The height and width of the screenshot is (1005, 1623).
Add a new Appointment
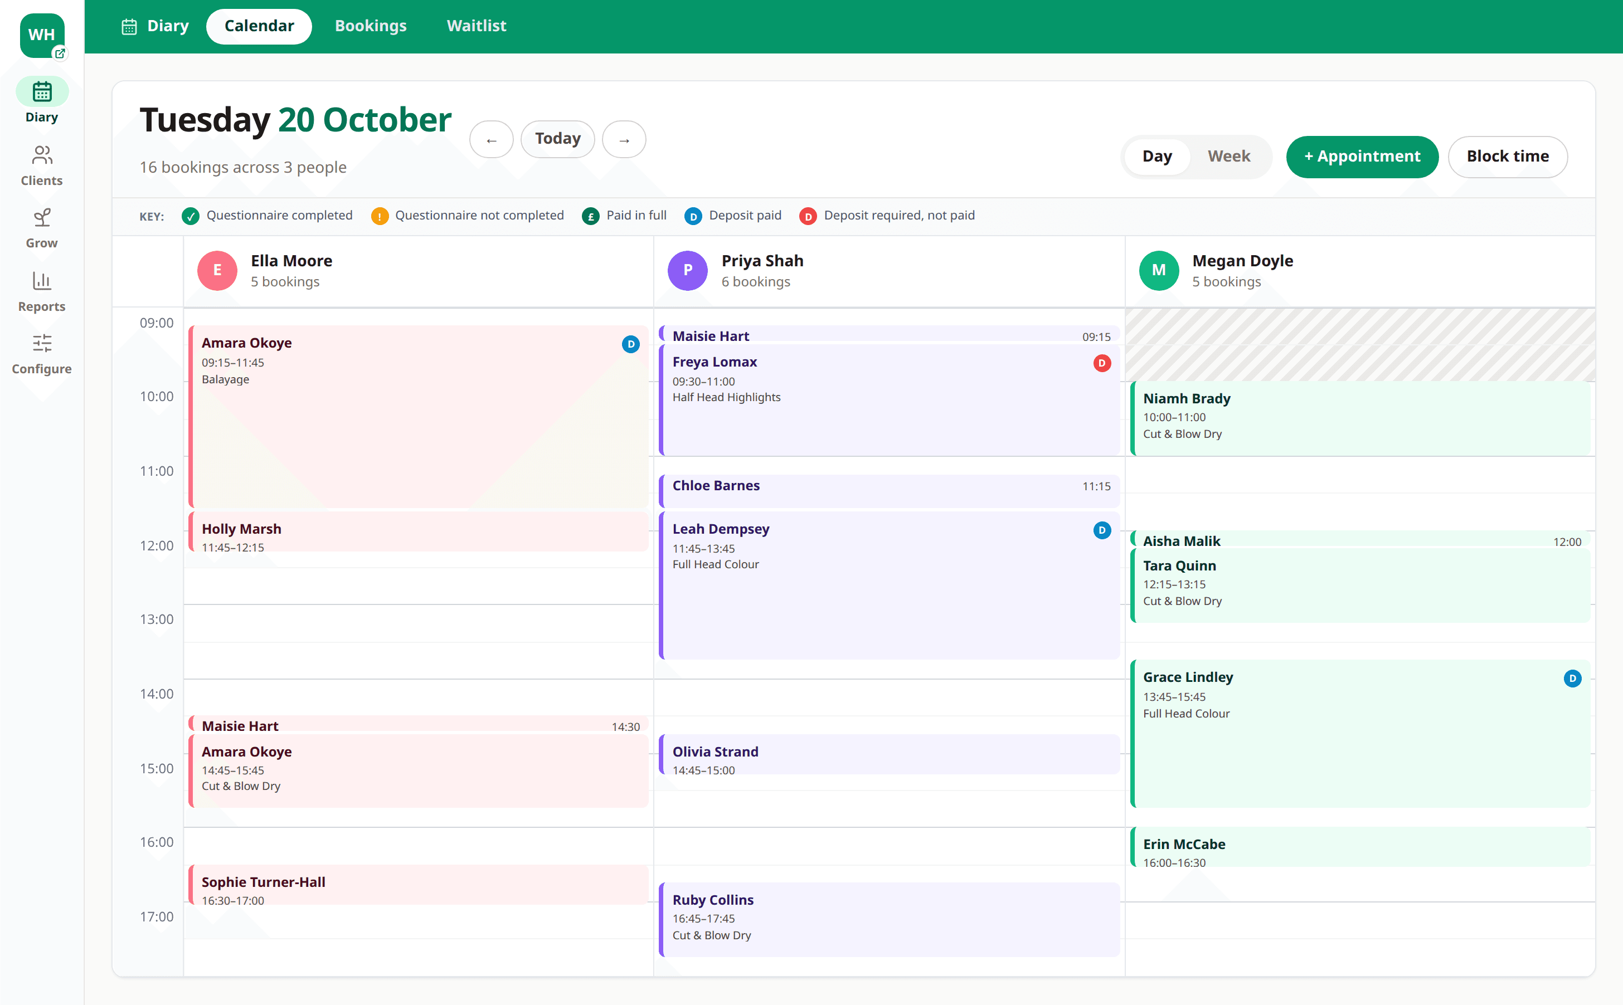tap(1362, 157)
